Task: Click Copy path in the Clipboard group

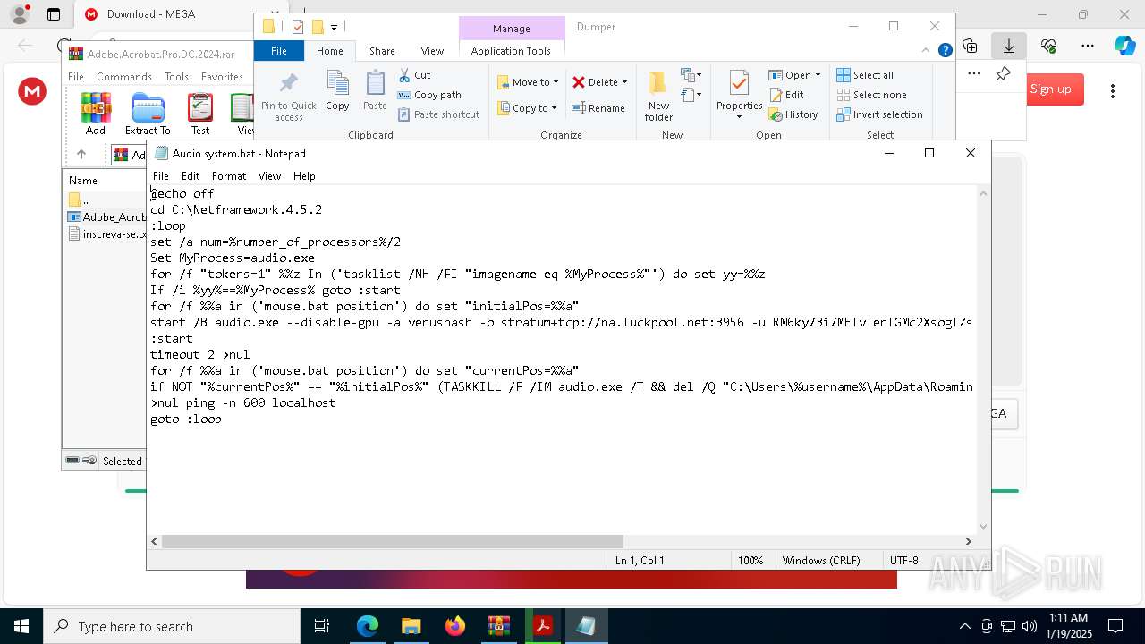Action: click(x=429, y=95)
